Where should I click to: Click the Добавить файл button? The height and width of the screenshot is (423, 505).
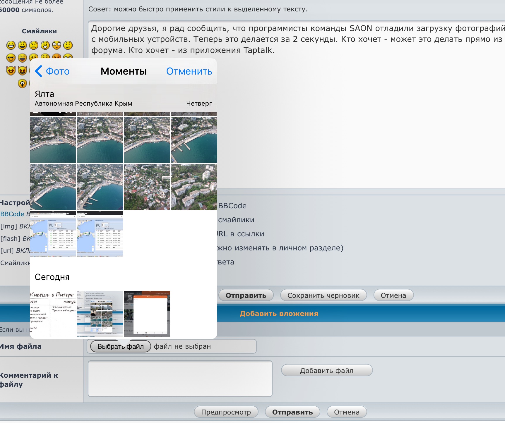click(326, 371)
